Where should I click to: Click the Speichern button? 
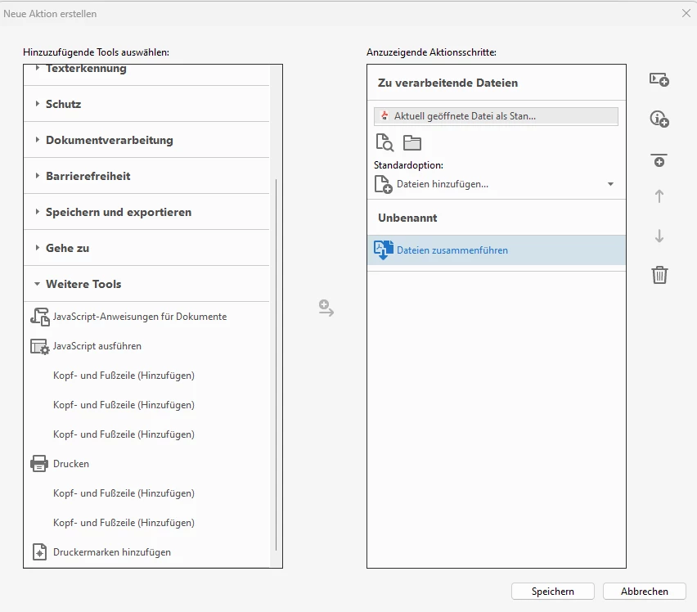(552, 591)
